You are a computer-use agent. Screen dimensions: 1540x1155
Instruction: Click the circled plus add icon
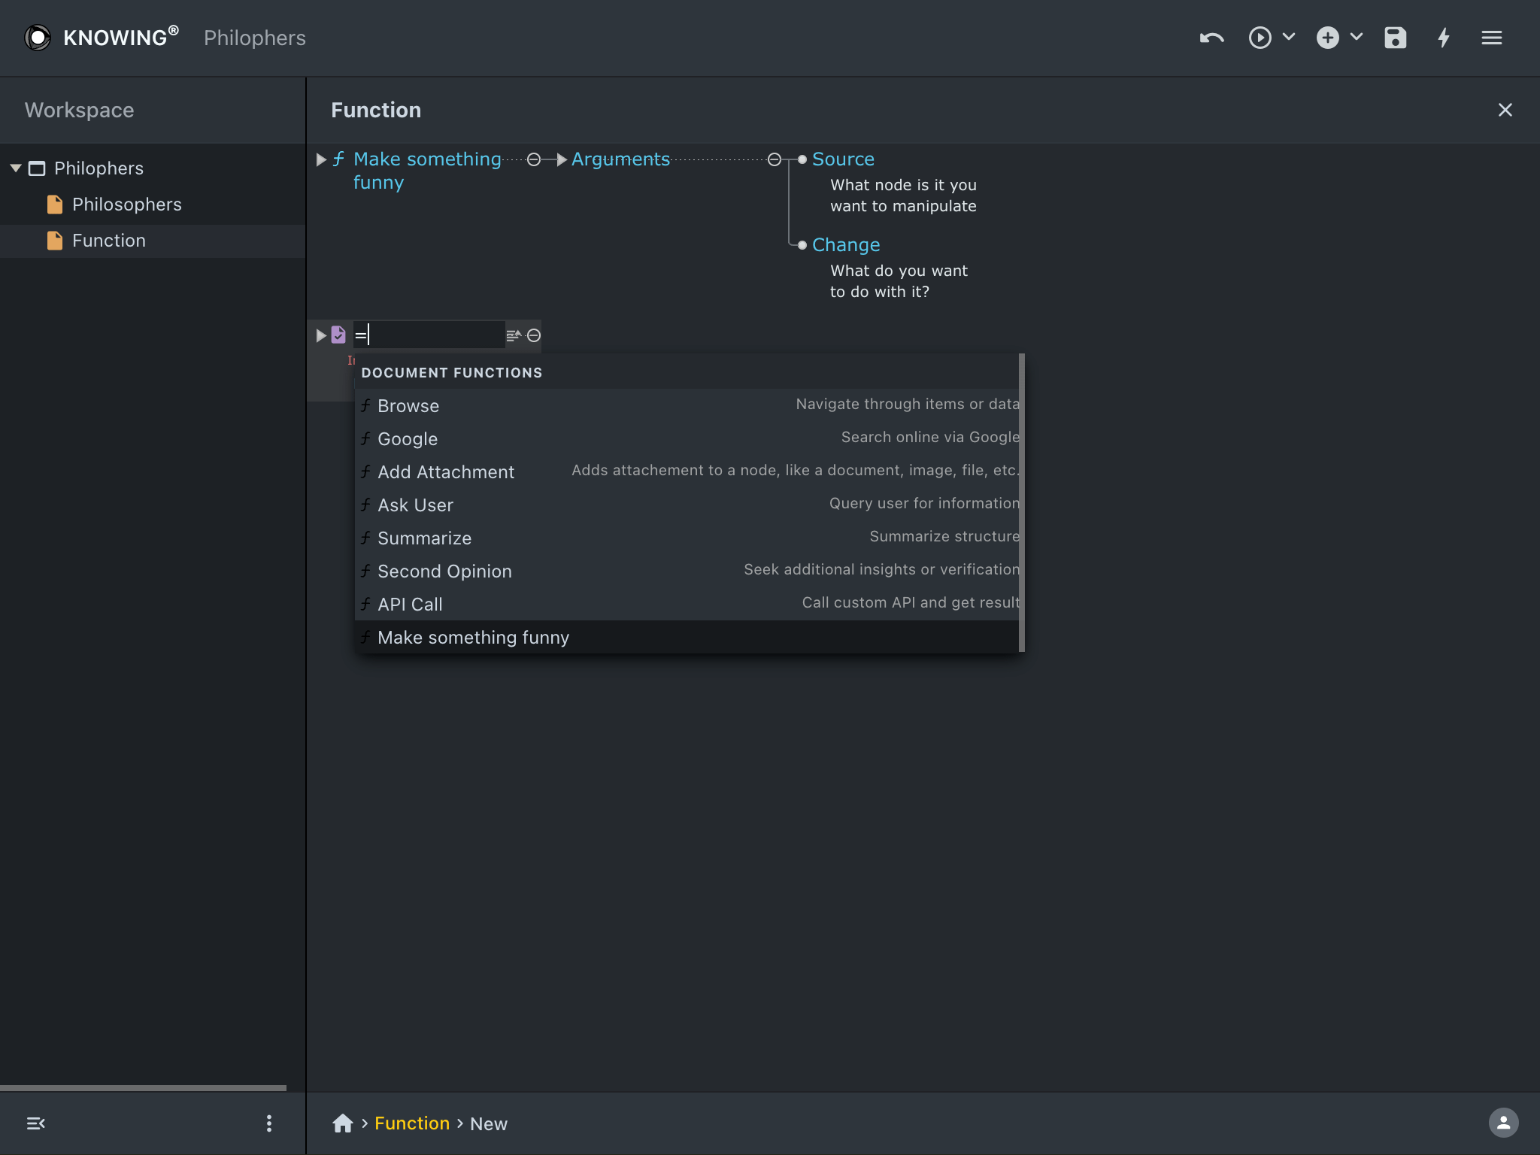coord(1328,37)
